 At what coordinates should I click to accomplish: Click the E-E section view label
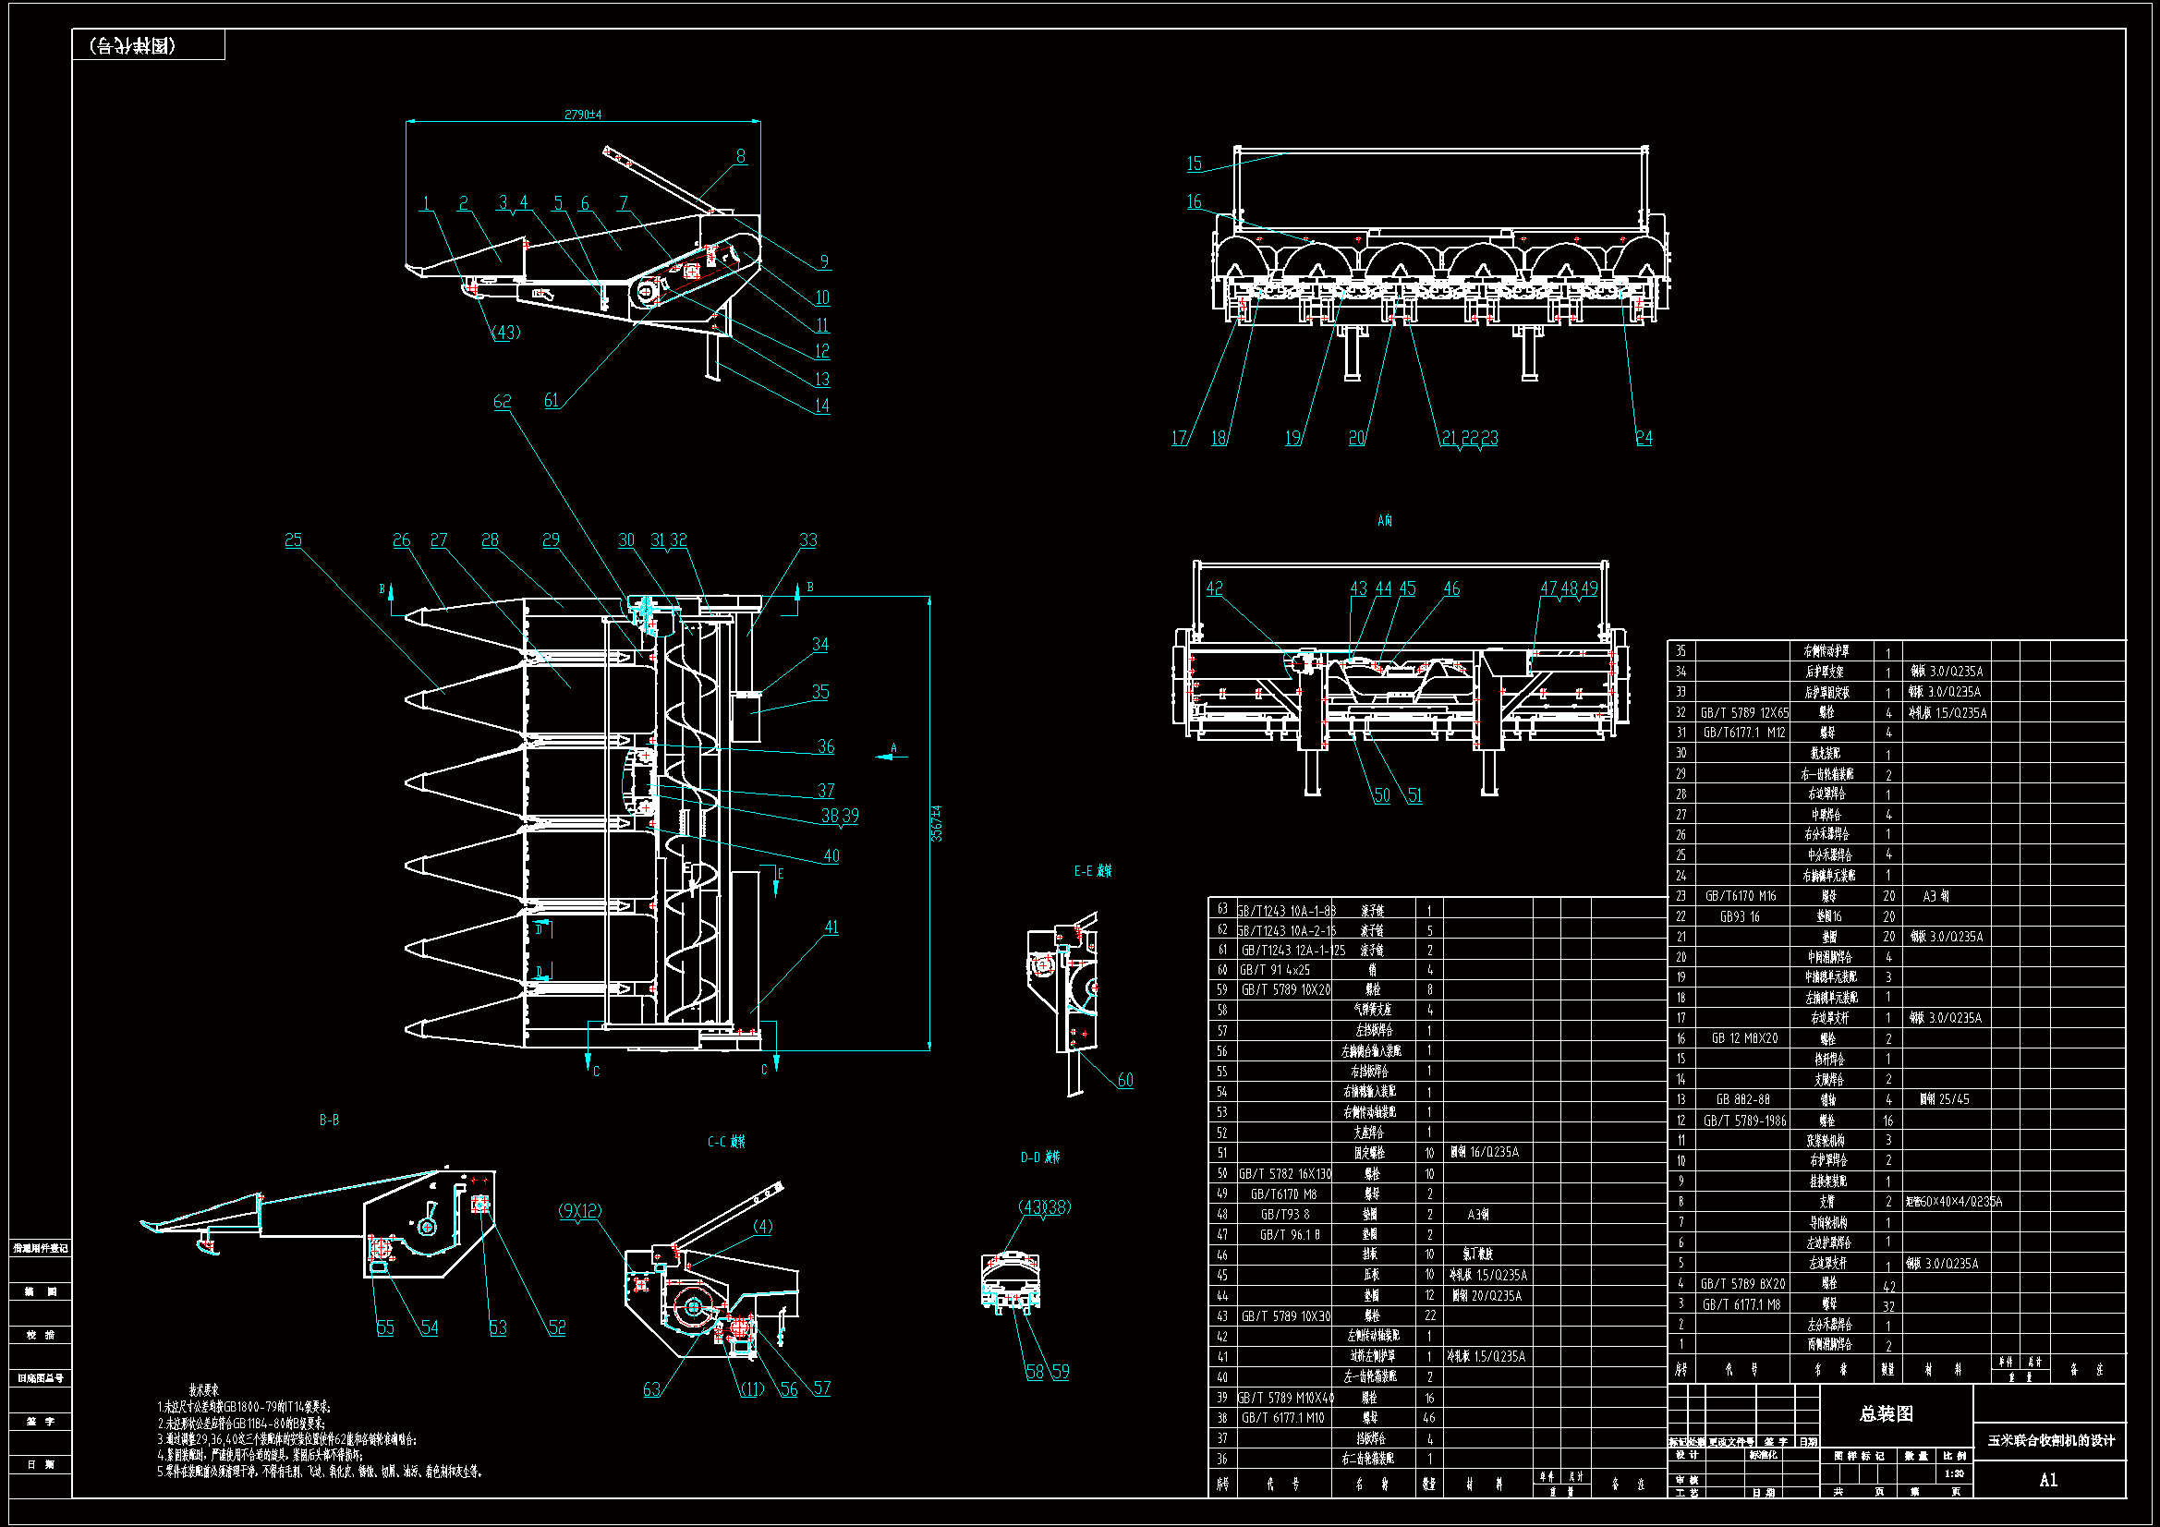click(1092, 871)
